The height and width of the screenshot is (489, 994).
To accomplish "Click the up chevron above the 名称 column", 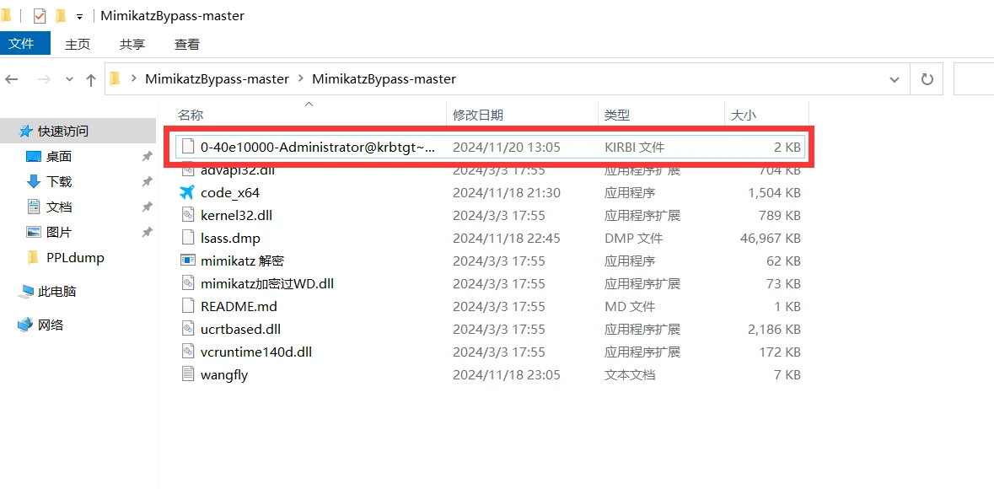I will click(x=309, y=104).
